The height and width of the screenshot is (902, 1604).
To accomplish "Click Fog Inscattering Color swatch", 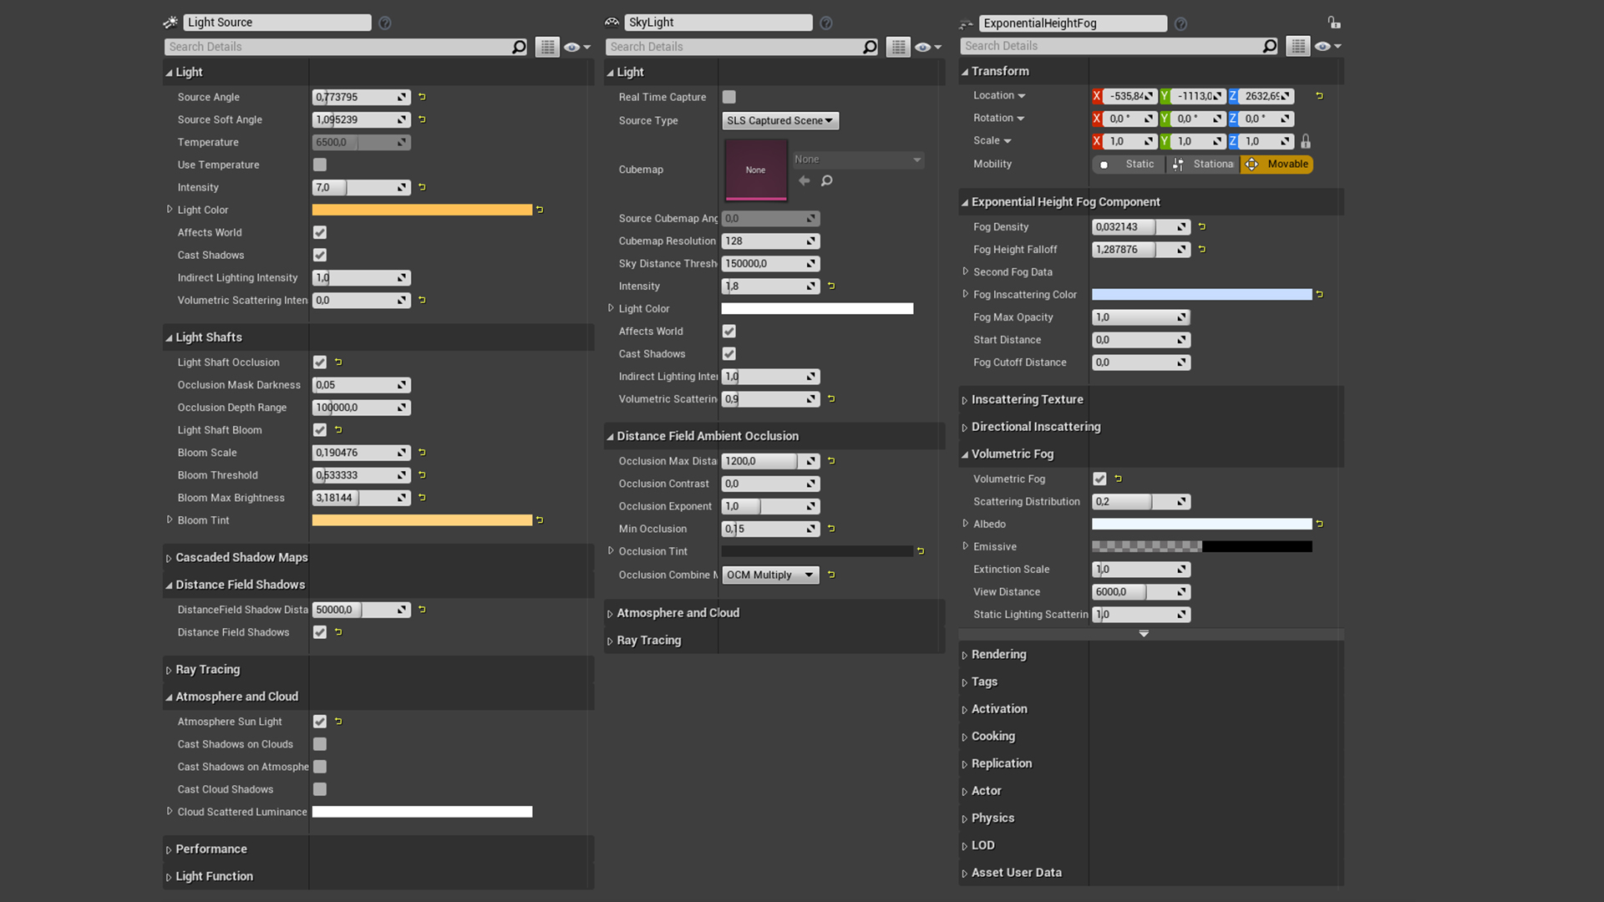I will click(x=1201, y=294).
